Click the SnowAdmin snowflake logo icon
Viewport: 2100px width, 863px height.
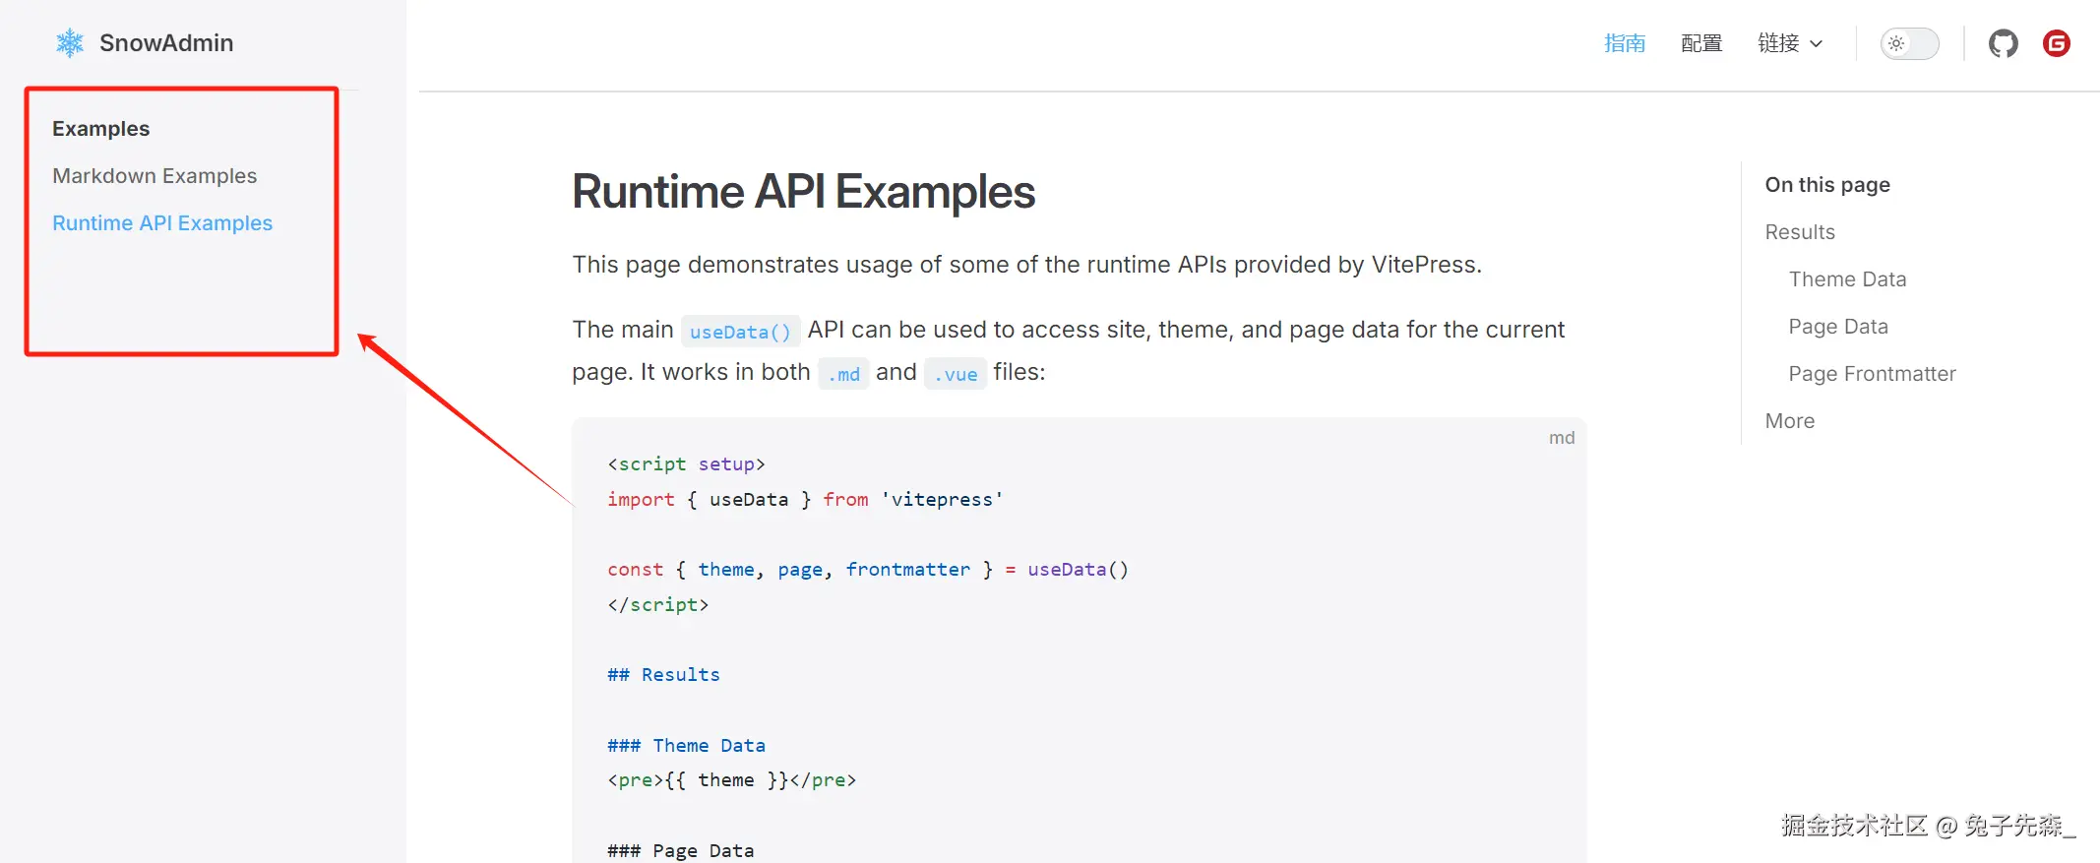click(x=70, y=43)
